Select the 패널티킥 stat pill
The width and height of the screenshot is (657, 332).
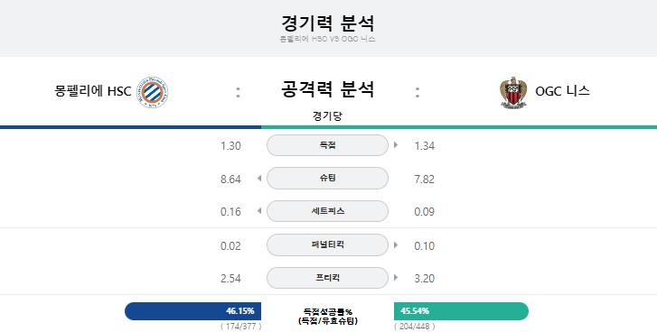pos(327,244)
